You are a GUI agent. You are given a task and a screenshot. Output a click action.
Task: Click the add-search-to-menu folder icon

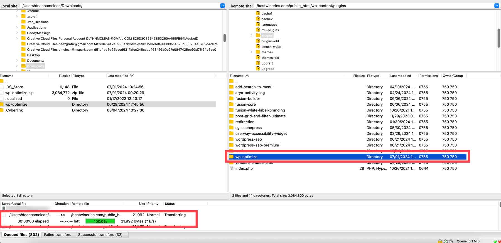[231, 87]
